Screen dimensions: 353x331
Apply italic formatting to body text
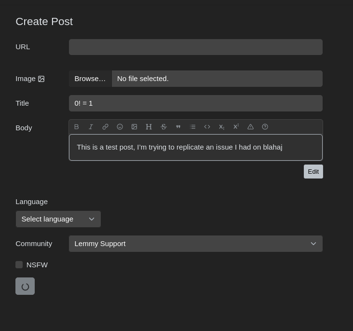pyautogui.click(x=91, y=127)
